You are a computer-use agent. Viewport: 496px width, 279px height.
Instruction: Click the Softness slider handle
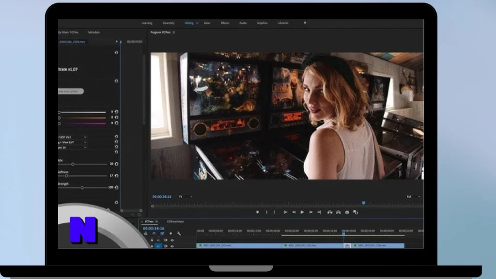click(66, 176)
